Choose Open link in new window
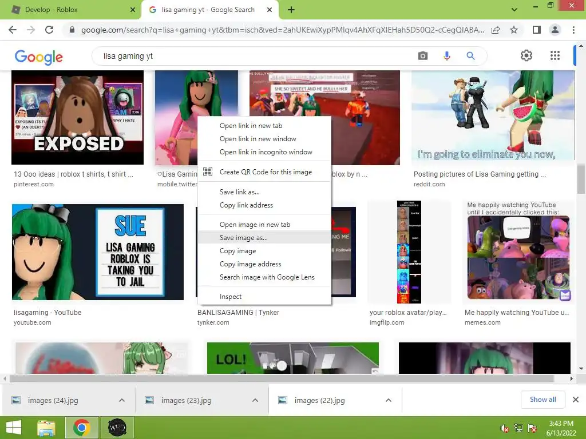586x439 pixels. [x=264, y=139]
